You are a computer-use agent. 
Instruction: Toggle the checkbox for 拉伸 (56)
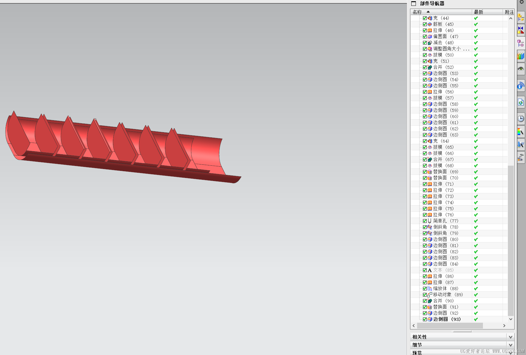425,92
